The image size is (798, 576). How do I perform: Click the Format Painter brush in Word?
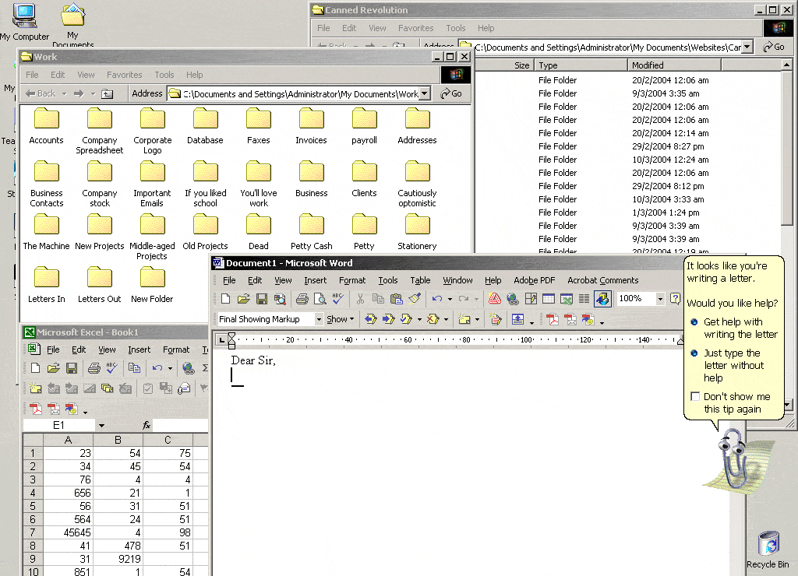[415, 299]
